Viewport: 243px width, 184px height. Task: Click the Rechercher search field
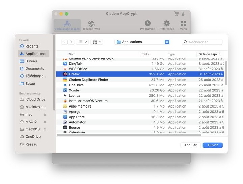[x=202, y=42]
